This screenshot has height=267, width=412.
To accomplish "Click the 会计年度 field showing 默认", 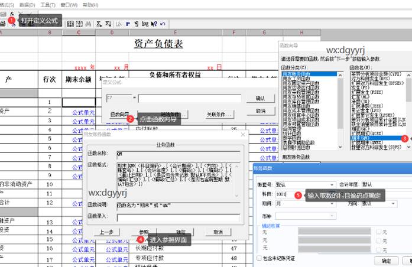I will pos(387,184).
